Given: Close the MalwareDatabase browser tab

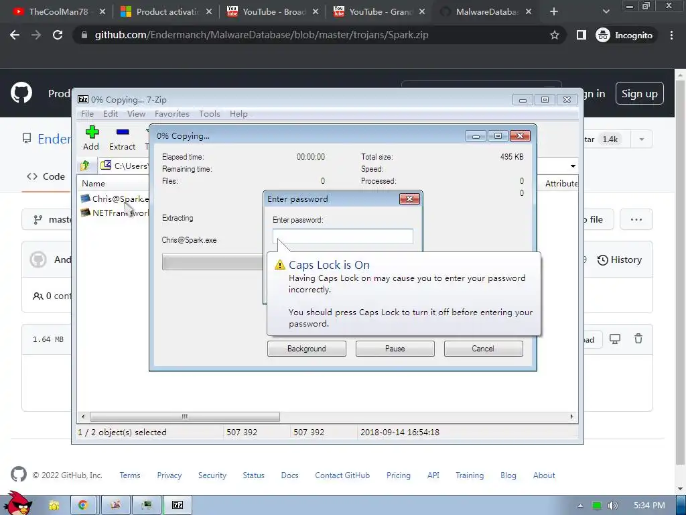Looking at the screenshot, I should coord(529,12).
